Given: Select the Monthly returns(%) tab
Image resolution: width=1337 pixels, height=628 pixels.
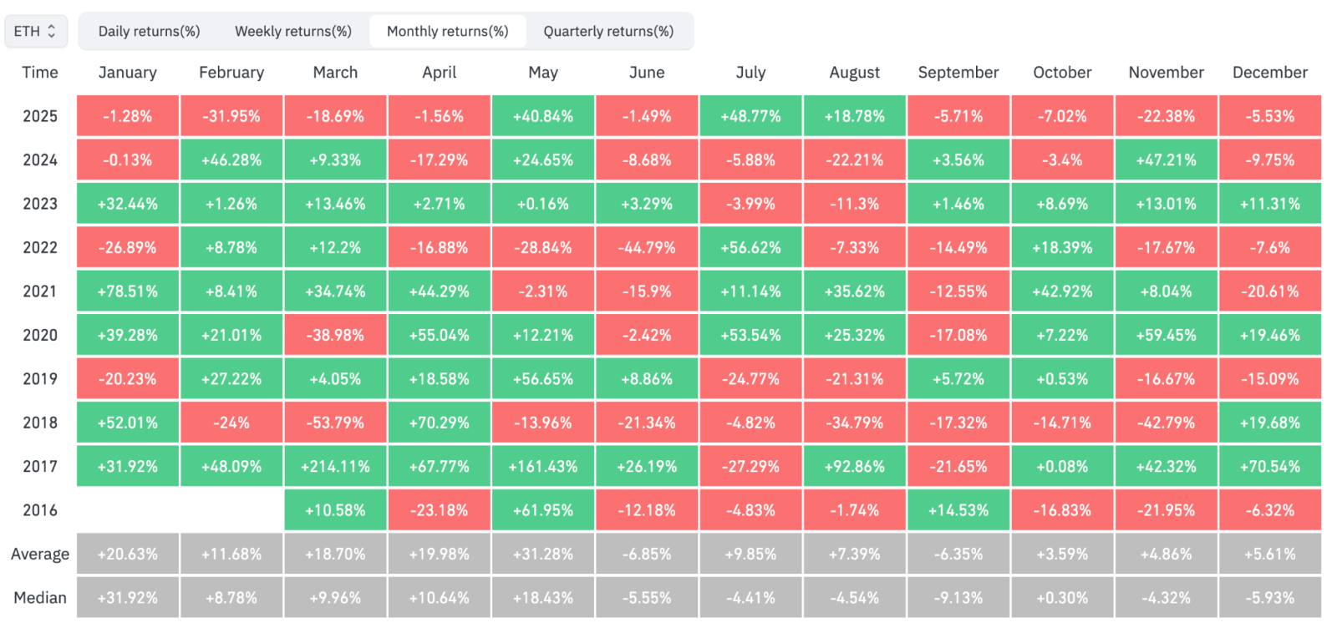Looking at the screenshot, I should [x=447, y=32].
